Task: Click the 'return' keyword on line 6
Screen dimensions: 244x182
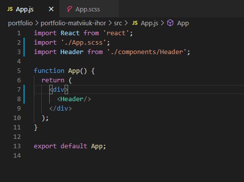Action: [x=53, y=80]
